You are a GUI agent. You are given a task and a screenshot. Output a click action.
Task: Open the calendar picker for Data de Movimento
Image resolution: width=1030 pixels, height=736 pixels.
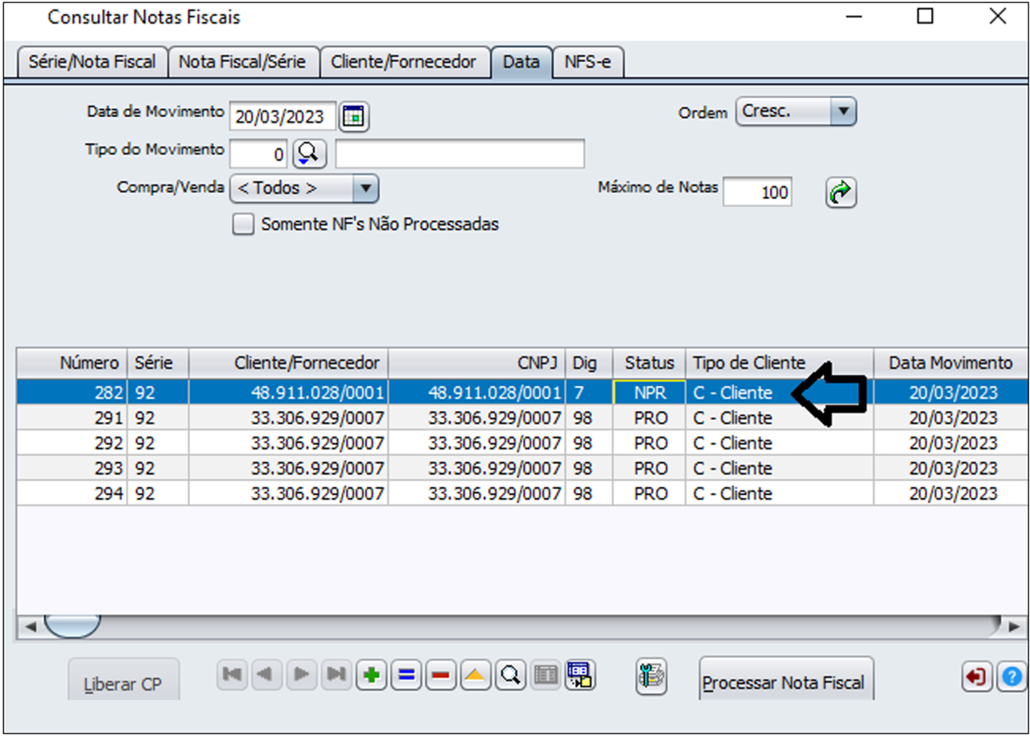tap(354, 117)
